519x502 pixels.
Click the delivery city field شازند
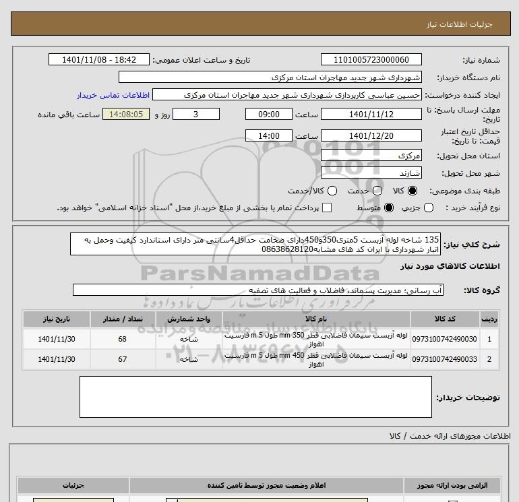tap(371, 172)
